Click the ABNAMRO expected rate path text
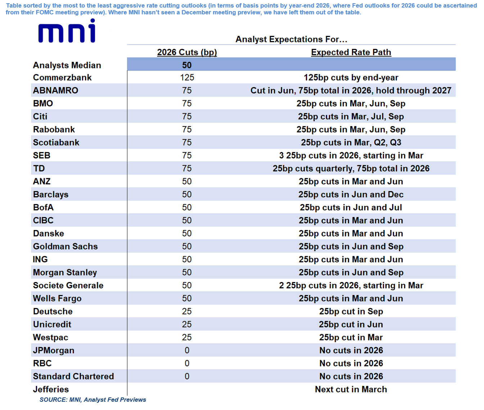The width and height of the screenshot is (484, 410). [351, 91]
